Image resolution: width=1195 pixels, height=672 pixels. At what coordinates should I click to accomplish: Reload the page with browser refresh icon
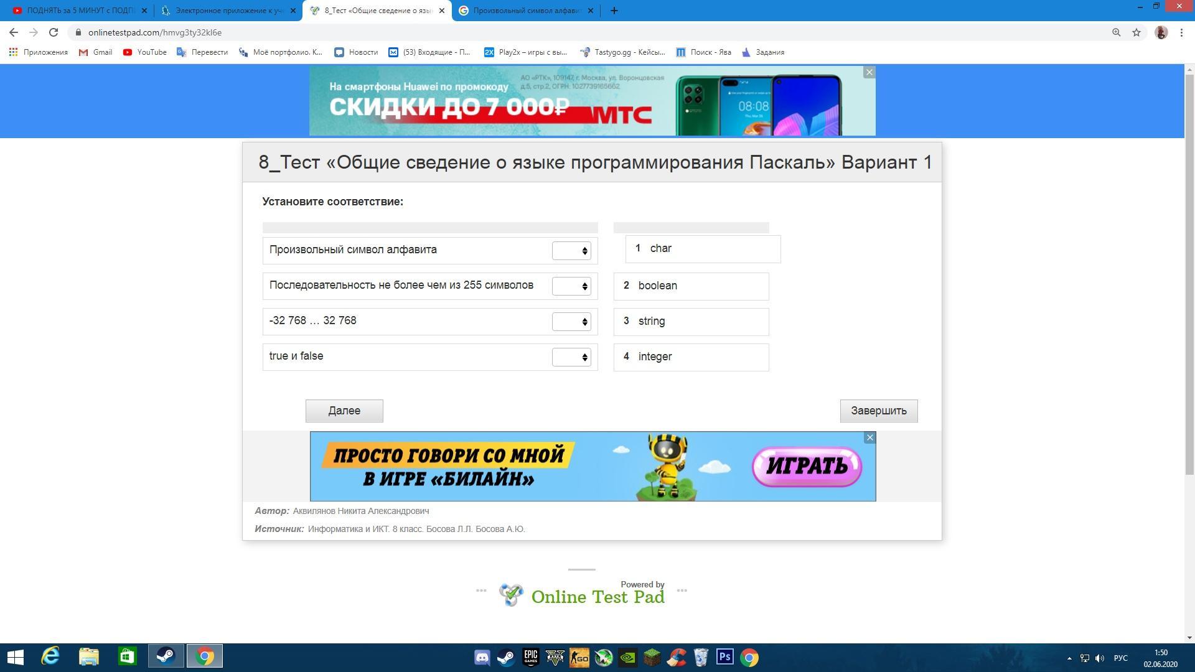pos(54,32)
